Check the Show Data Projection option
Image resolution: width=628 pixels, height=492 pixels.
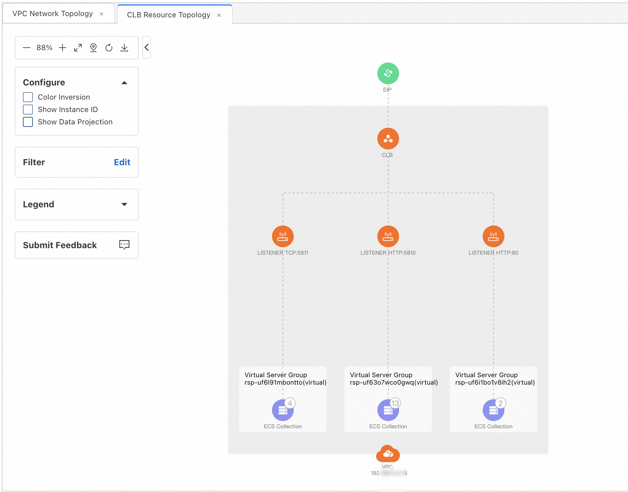pos(28,122)
